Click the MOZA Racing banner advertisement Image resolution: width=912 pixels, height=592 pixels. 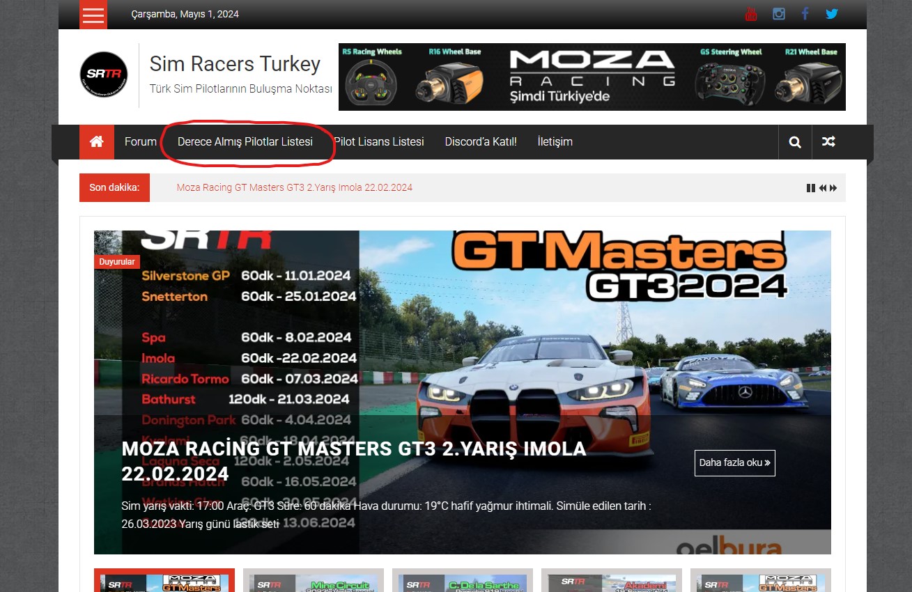pos(592,77)
